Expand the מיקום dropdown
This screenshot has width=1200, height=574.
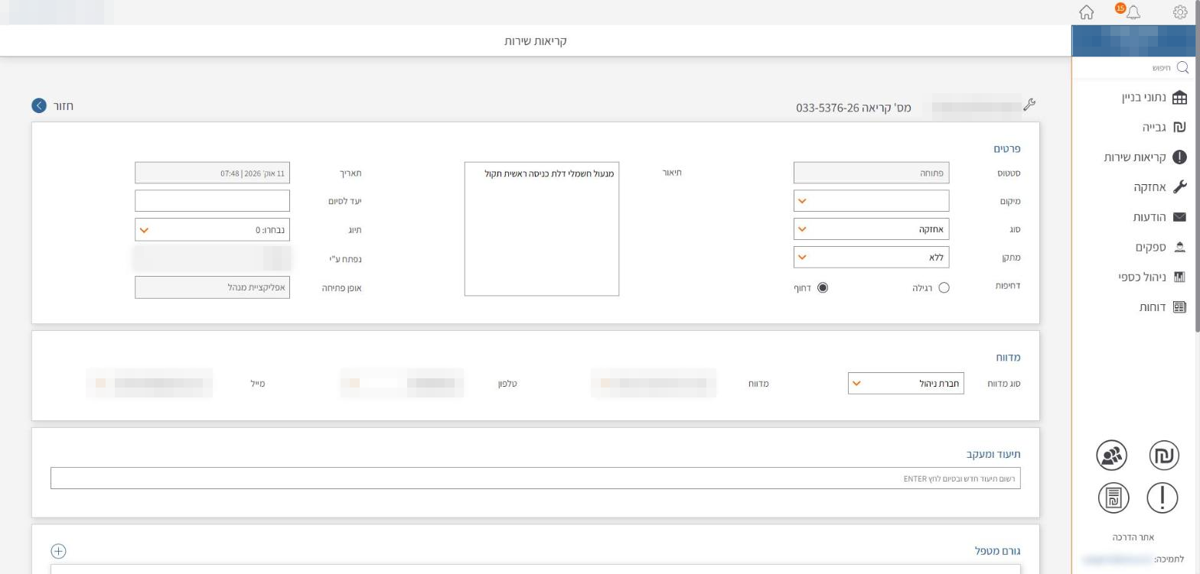(x=871, y=201)
